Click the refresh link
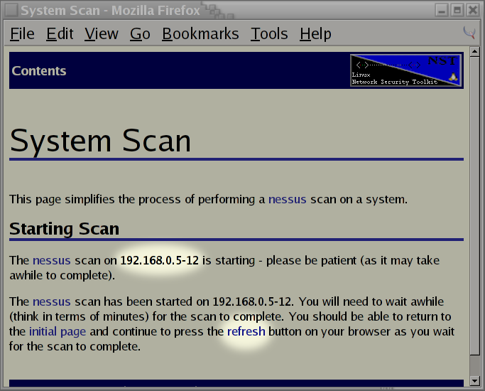The width and height of the screenshot is (485, 391). click(246, 331)
